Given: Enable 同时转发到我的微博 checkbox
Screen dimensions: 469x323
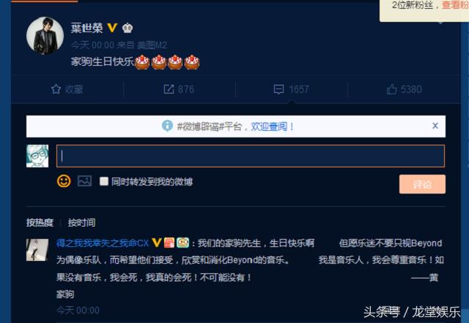Looking at the screenshot, I should point(104,181).
